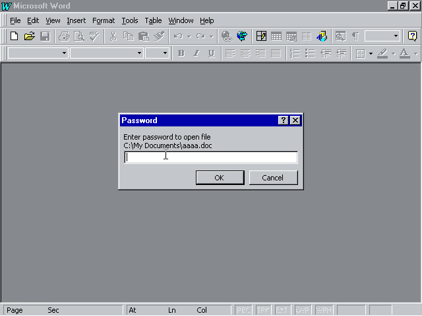This screenshot has height=316, width=422.
Task: Click the Undo arrow icon
Action: pos(178,36)
